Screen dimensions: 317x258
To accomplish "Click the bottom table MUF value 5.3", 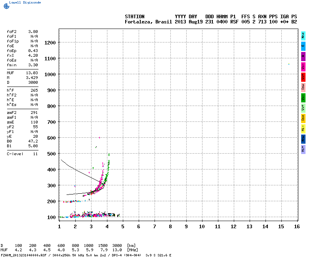I will (x=75, y=250).
